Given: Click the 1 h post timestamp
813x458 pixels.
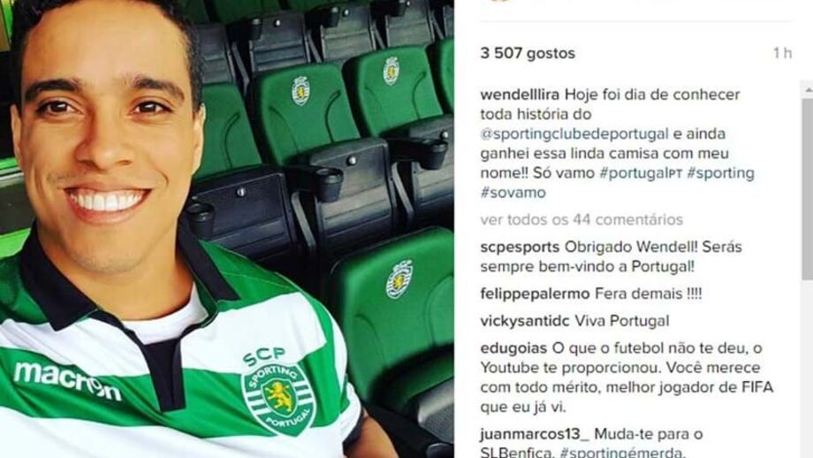Looking at the screenshot, I should click(x=782, y=53).
